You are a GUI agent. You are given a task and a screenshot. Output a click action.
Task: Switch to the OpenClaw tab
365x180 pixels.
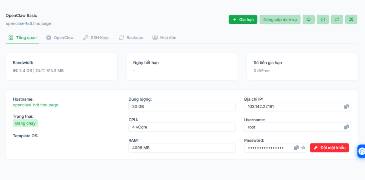[60, 38]
